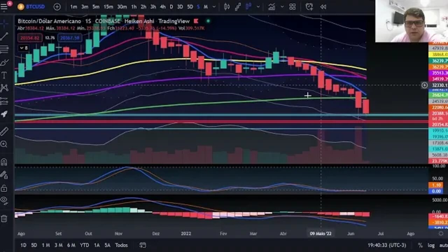The height and width of the screenshot is (252, 448).
Task: Toggle stay in drawing mode
Action: [x=4, y=175]
